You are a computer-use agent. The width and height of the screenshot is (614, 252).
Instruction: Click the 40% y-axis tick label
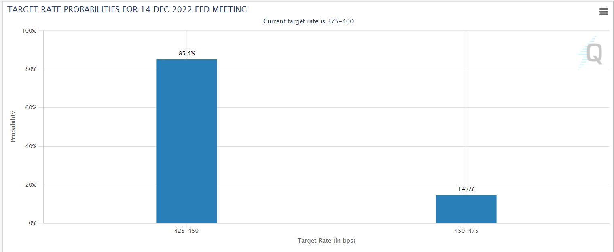(x=30, y=146)
